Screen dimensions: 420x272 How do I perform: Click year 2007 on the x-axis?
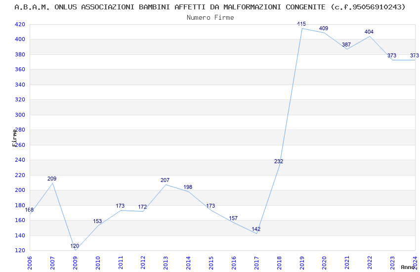(x=52, y=263)
